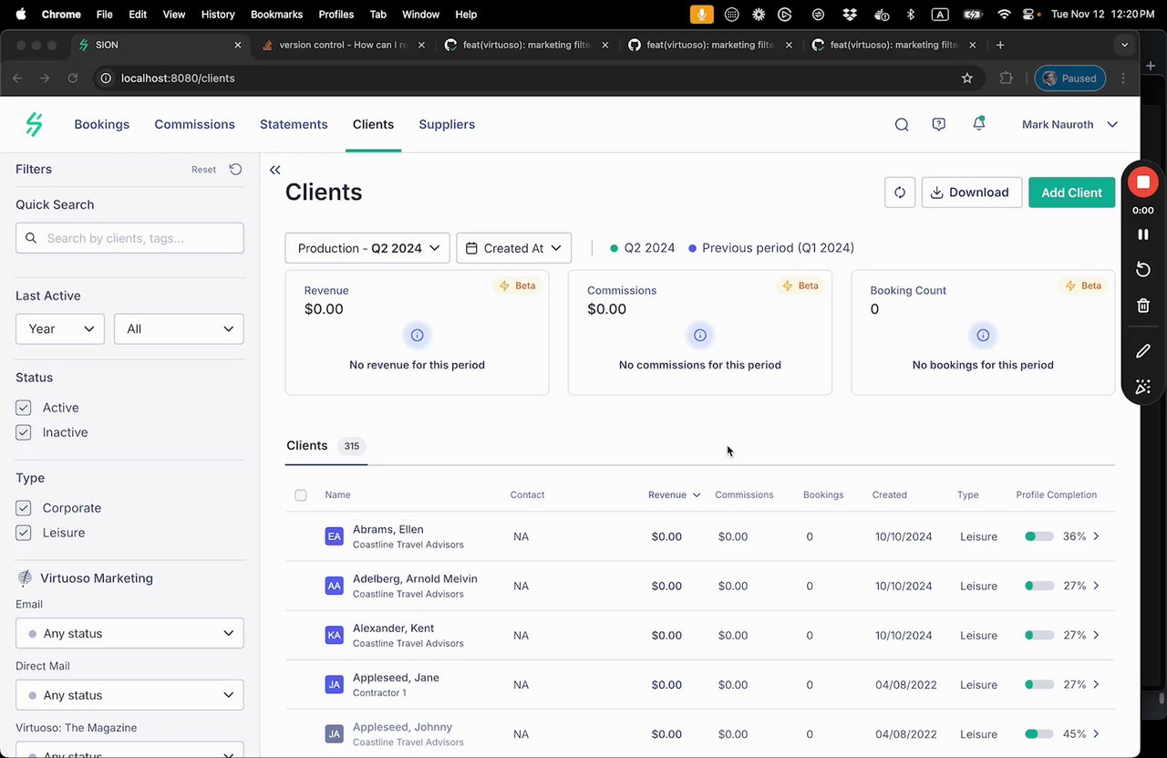This screenshot has width=1167, height=758.
Task: Click the search magnifier icon in header
Action: tap(901, 125)
